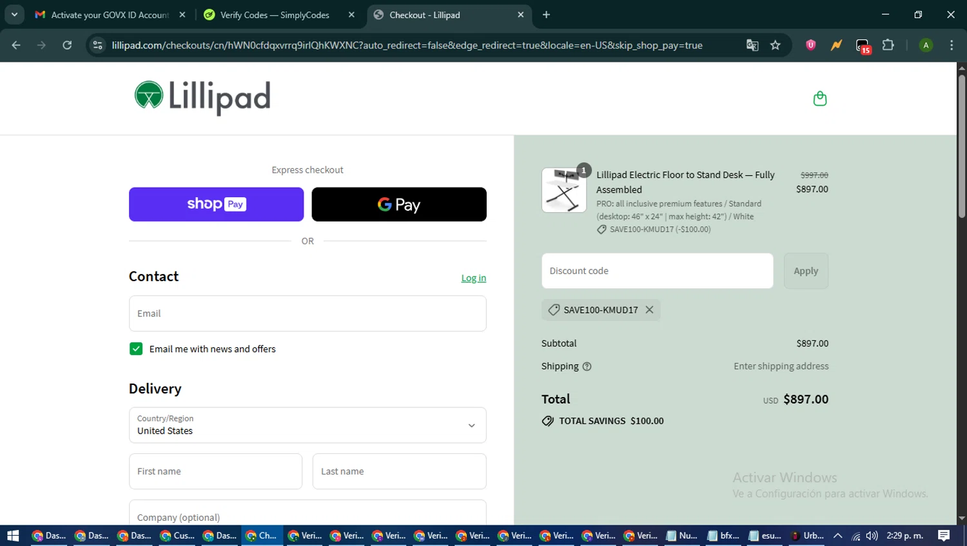Click the TOTAL SAVINGS $100.00 text
Viewport: 967px width, 546px height.
coord(611,421)
